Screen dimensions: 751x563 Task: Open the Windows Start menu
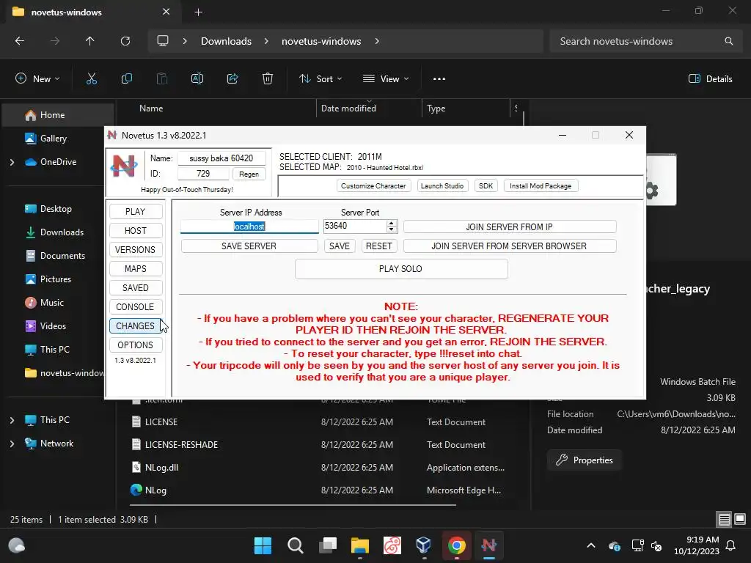263,545
